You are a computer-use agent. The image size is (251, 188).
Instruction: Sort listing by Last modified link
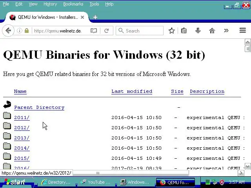[132, 91]
